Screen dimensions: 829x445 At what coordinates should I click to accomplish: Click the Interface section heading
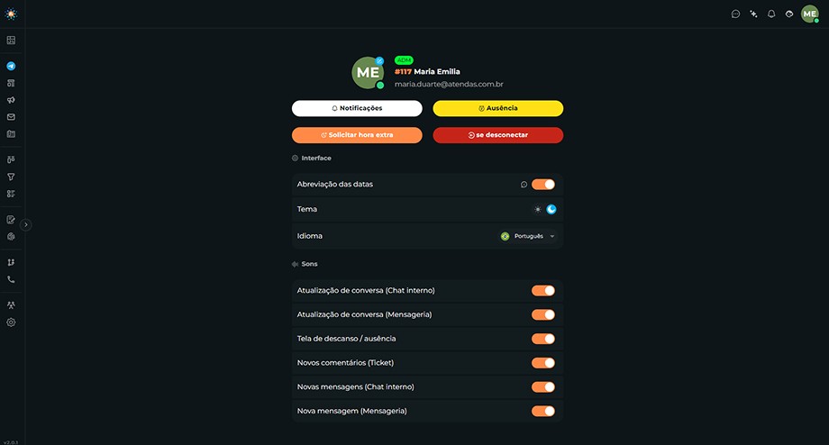pos(316,158)
